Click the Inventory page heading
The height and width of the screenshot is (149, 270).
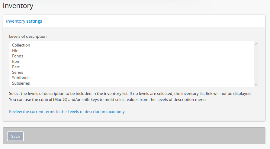click(x=18, y=5)
